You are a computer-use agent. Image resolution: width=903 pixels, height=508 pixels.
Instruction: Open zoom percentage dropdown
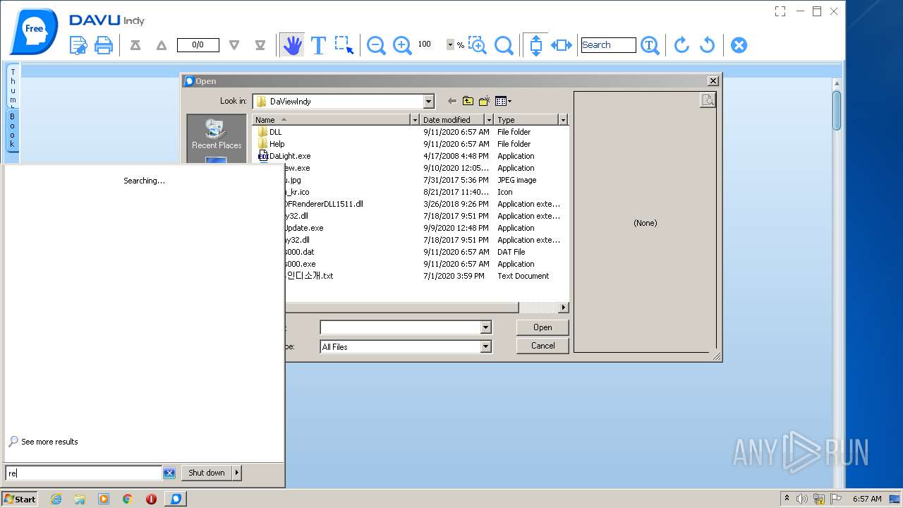[x=450, y=44]
